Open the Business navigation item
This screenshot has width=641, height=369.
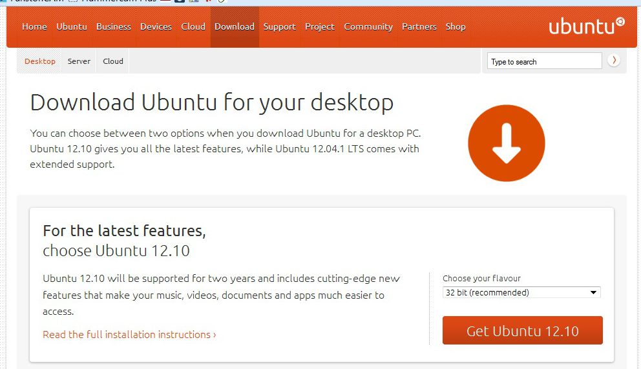pyautogui.click(x=114, y=26)
